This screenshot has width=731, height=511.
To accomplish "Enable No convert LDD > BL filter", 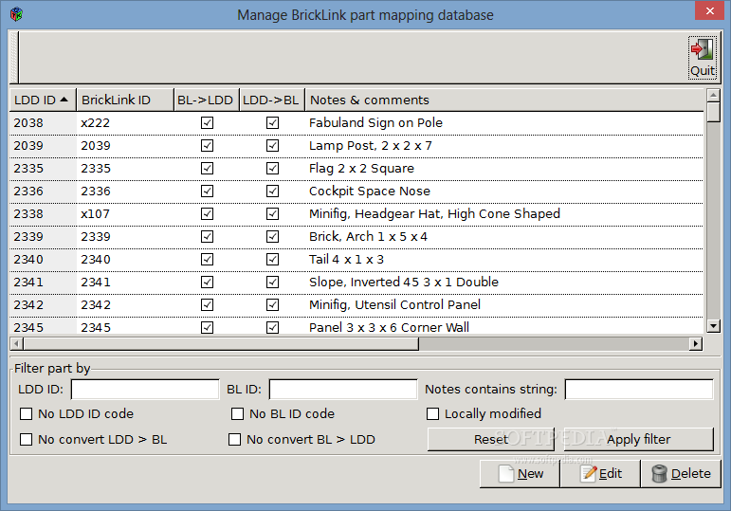I will [x=27, y=439].
